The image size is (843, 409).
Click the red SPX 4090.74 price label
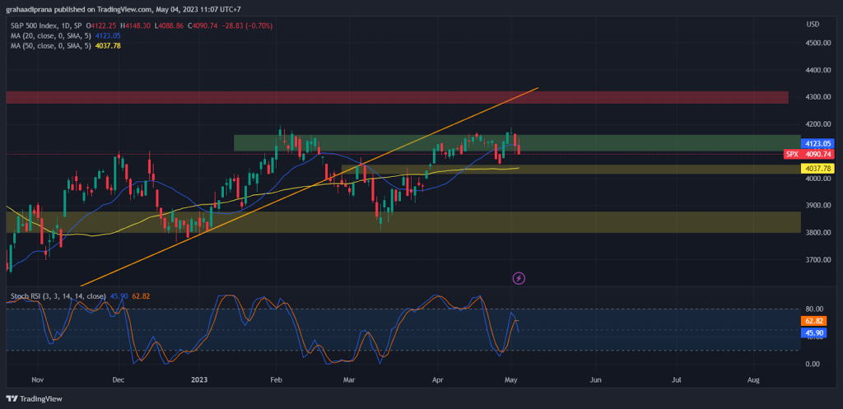(808, 154)
